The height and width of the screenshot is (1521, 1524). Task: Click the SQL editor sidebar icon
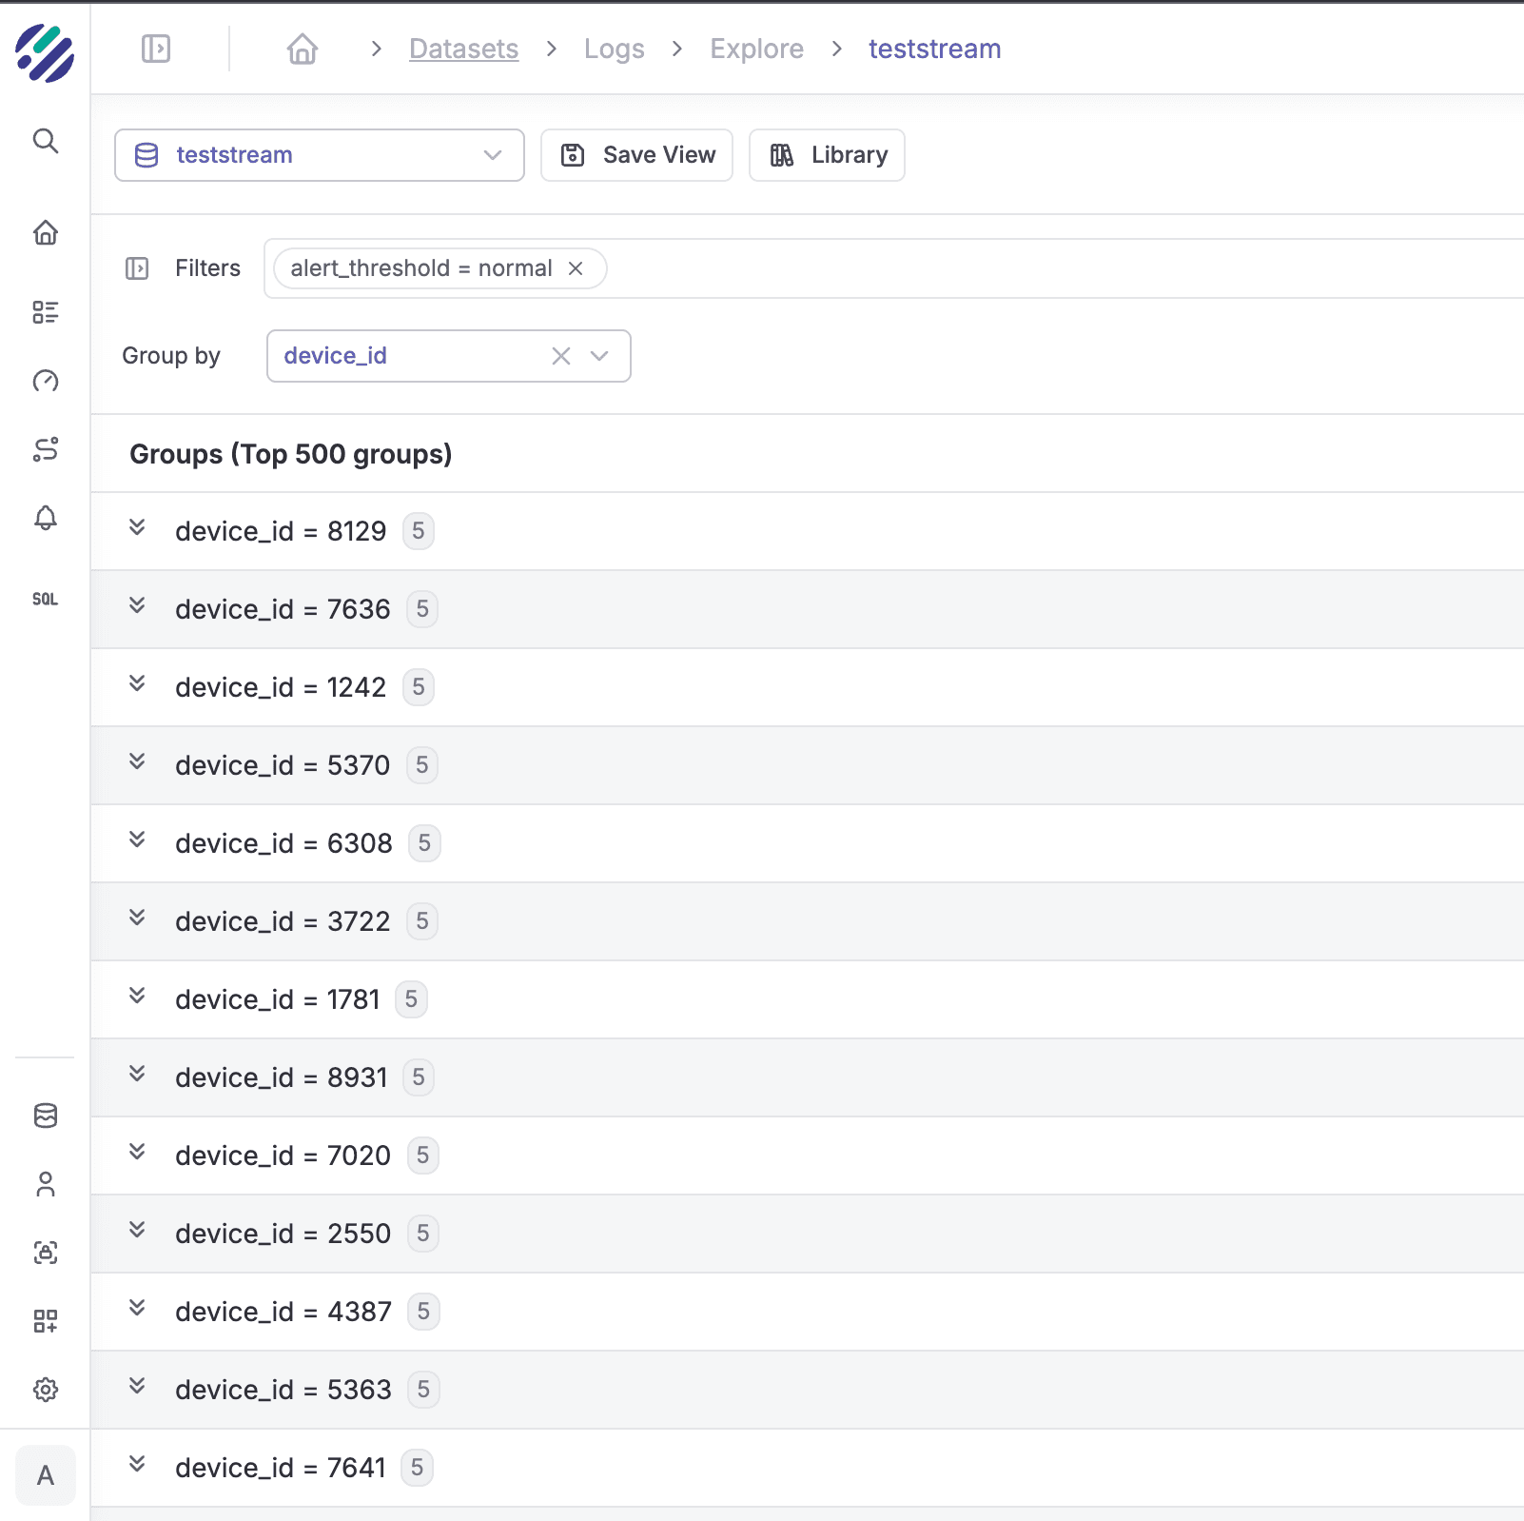(x=45, y=599)
